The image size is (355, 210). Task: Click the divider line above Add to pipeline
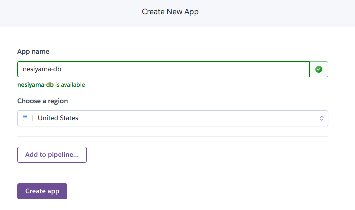tap(172, 136)
